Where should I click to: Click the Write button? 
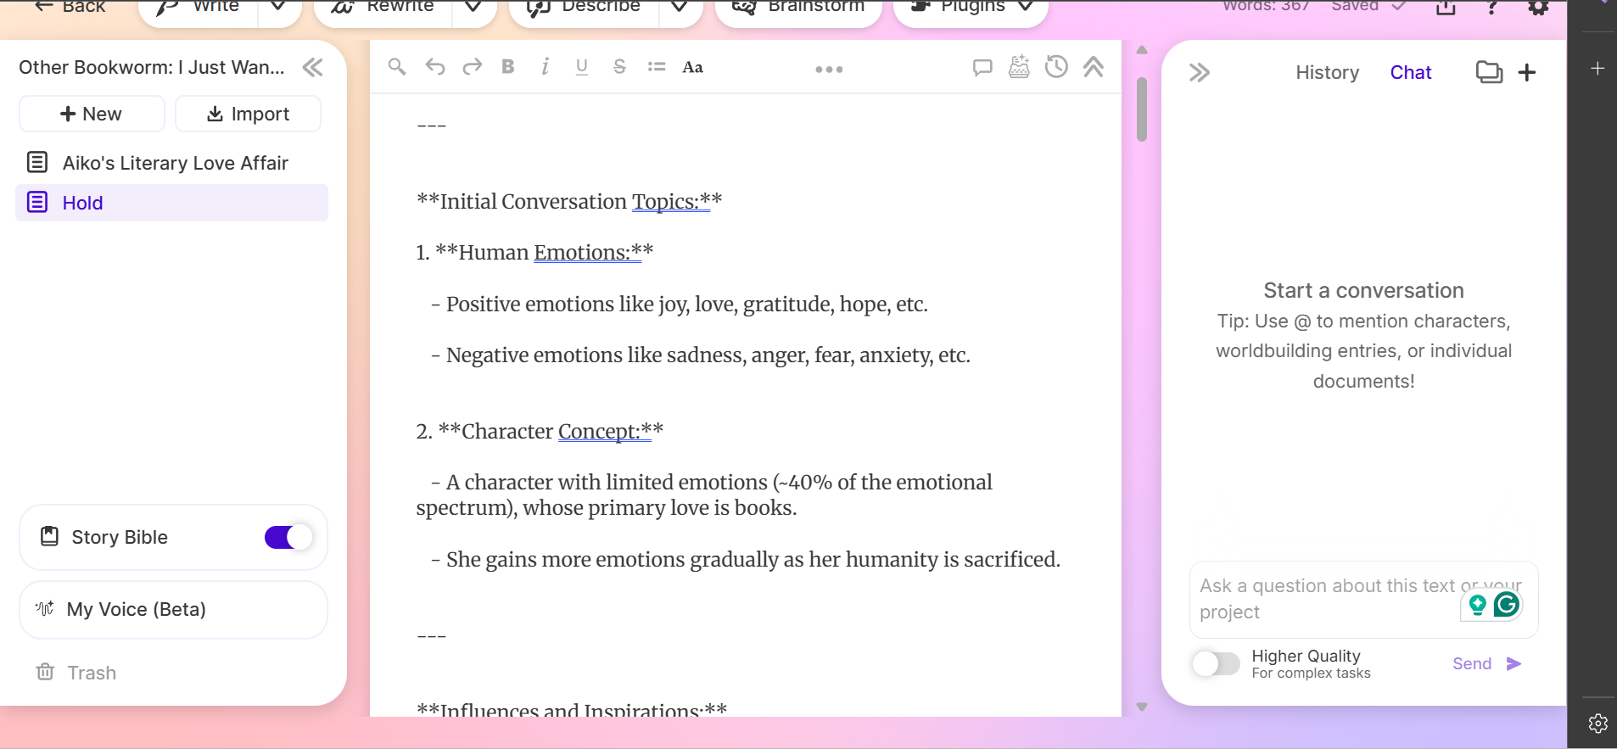coord(198,8)
